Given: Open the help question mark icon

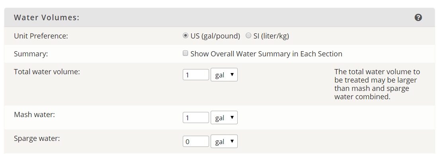Looking at the screenshot, I should 418,17.
